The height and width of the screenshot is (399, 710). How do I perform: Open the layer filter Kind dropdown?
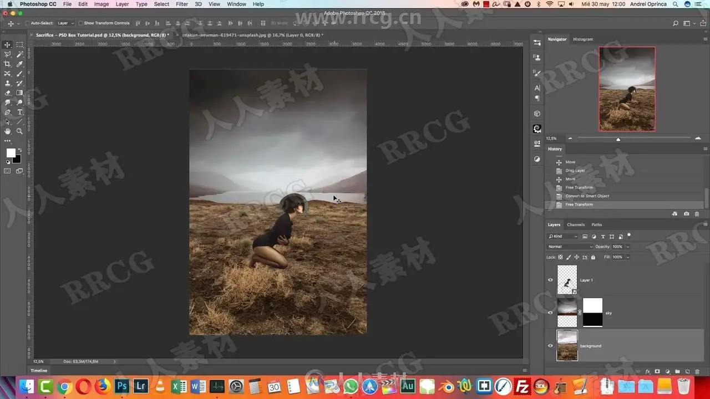[x=563, y=237]
